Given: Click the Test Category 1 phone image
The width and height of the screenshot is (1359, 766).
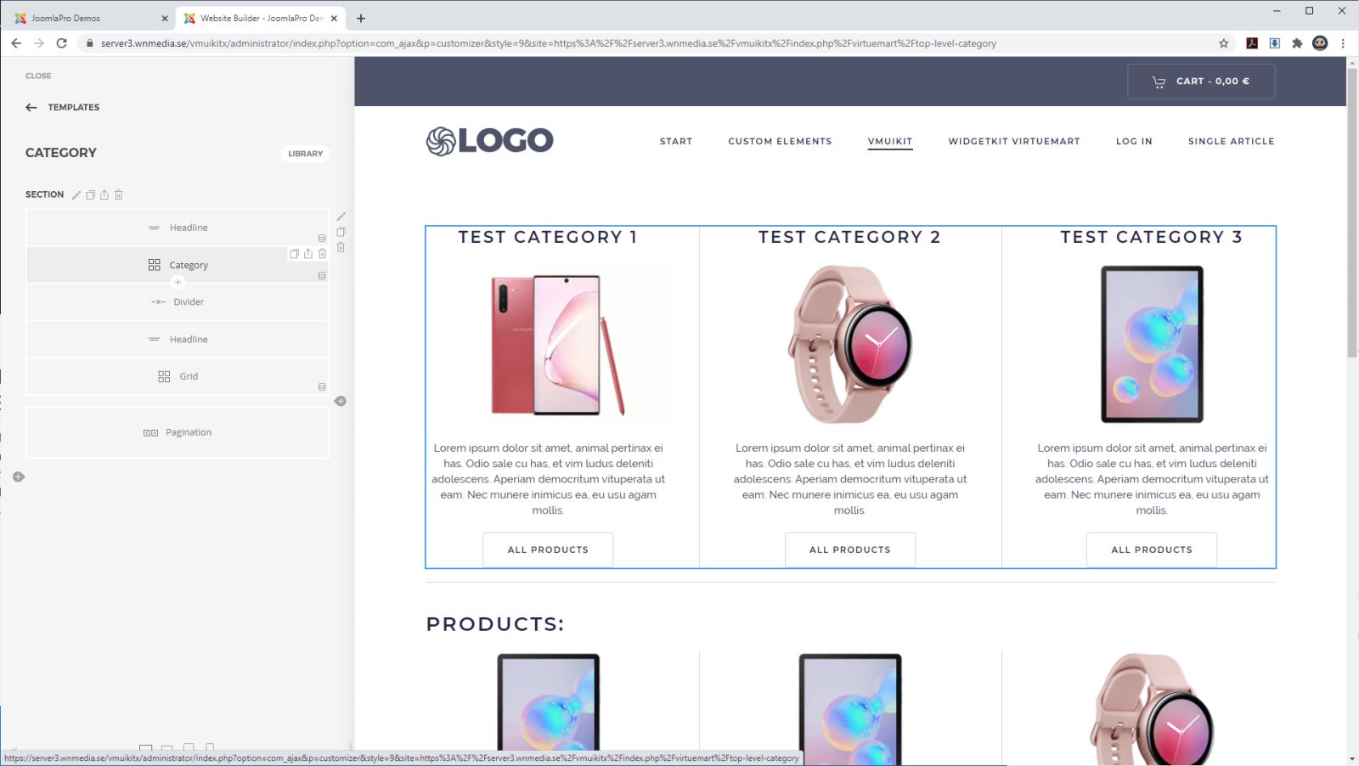Looking at the screenshot, I should (557, 345).
